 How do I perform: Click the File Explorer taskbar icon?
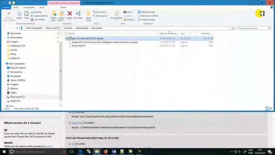[x=97, y=152]
